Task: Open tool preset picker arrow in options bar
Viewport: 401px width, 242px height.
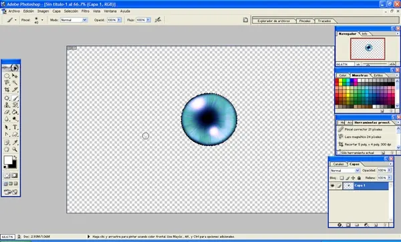Action: pos(15,20)
